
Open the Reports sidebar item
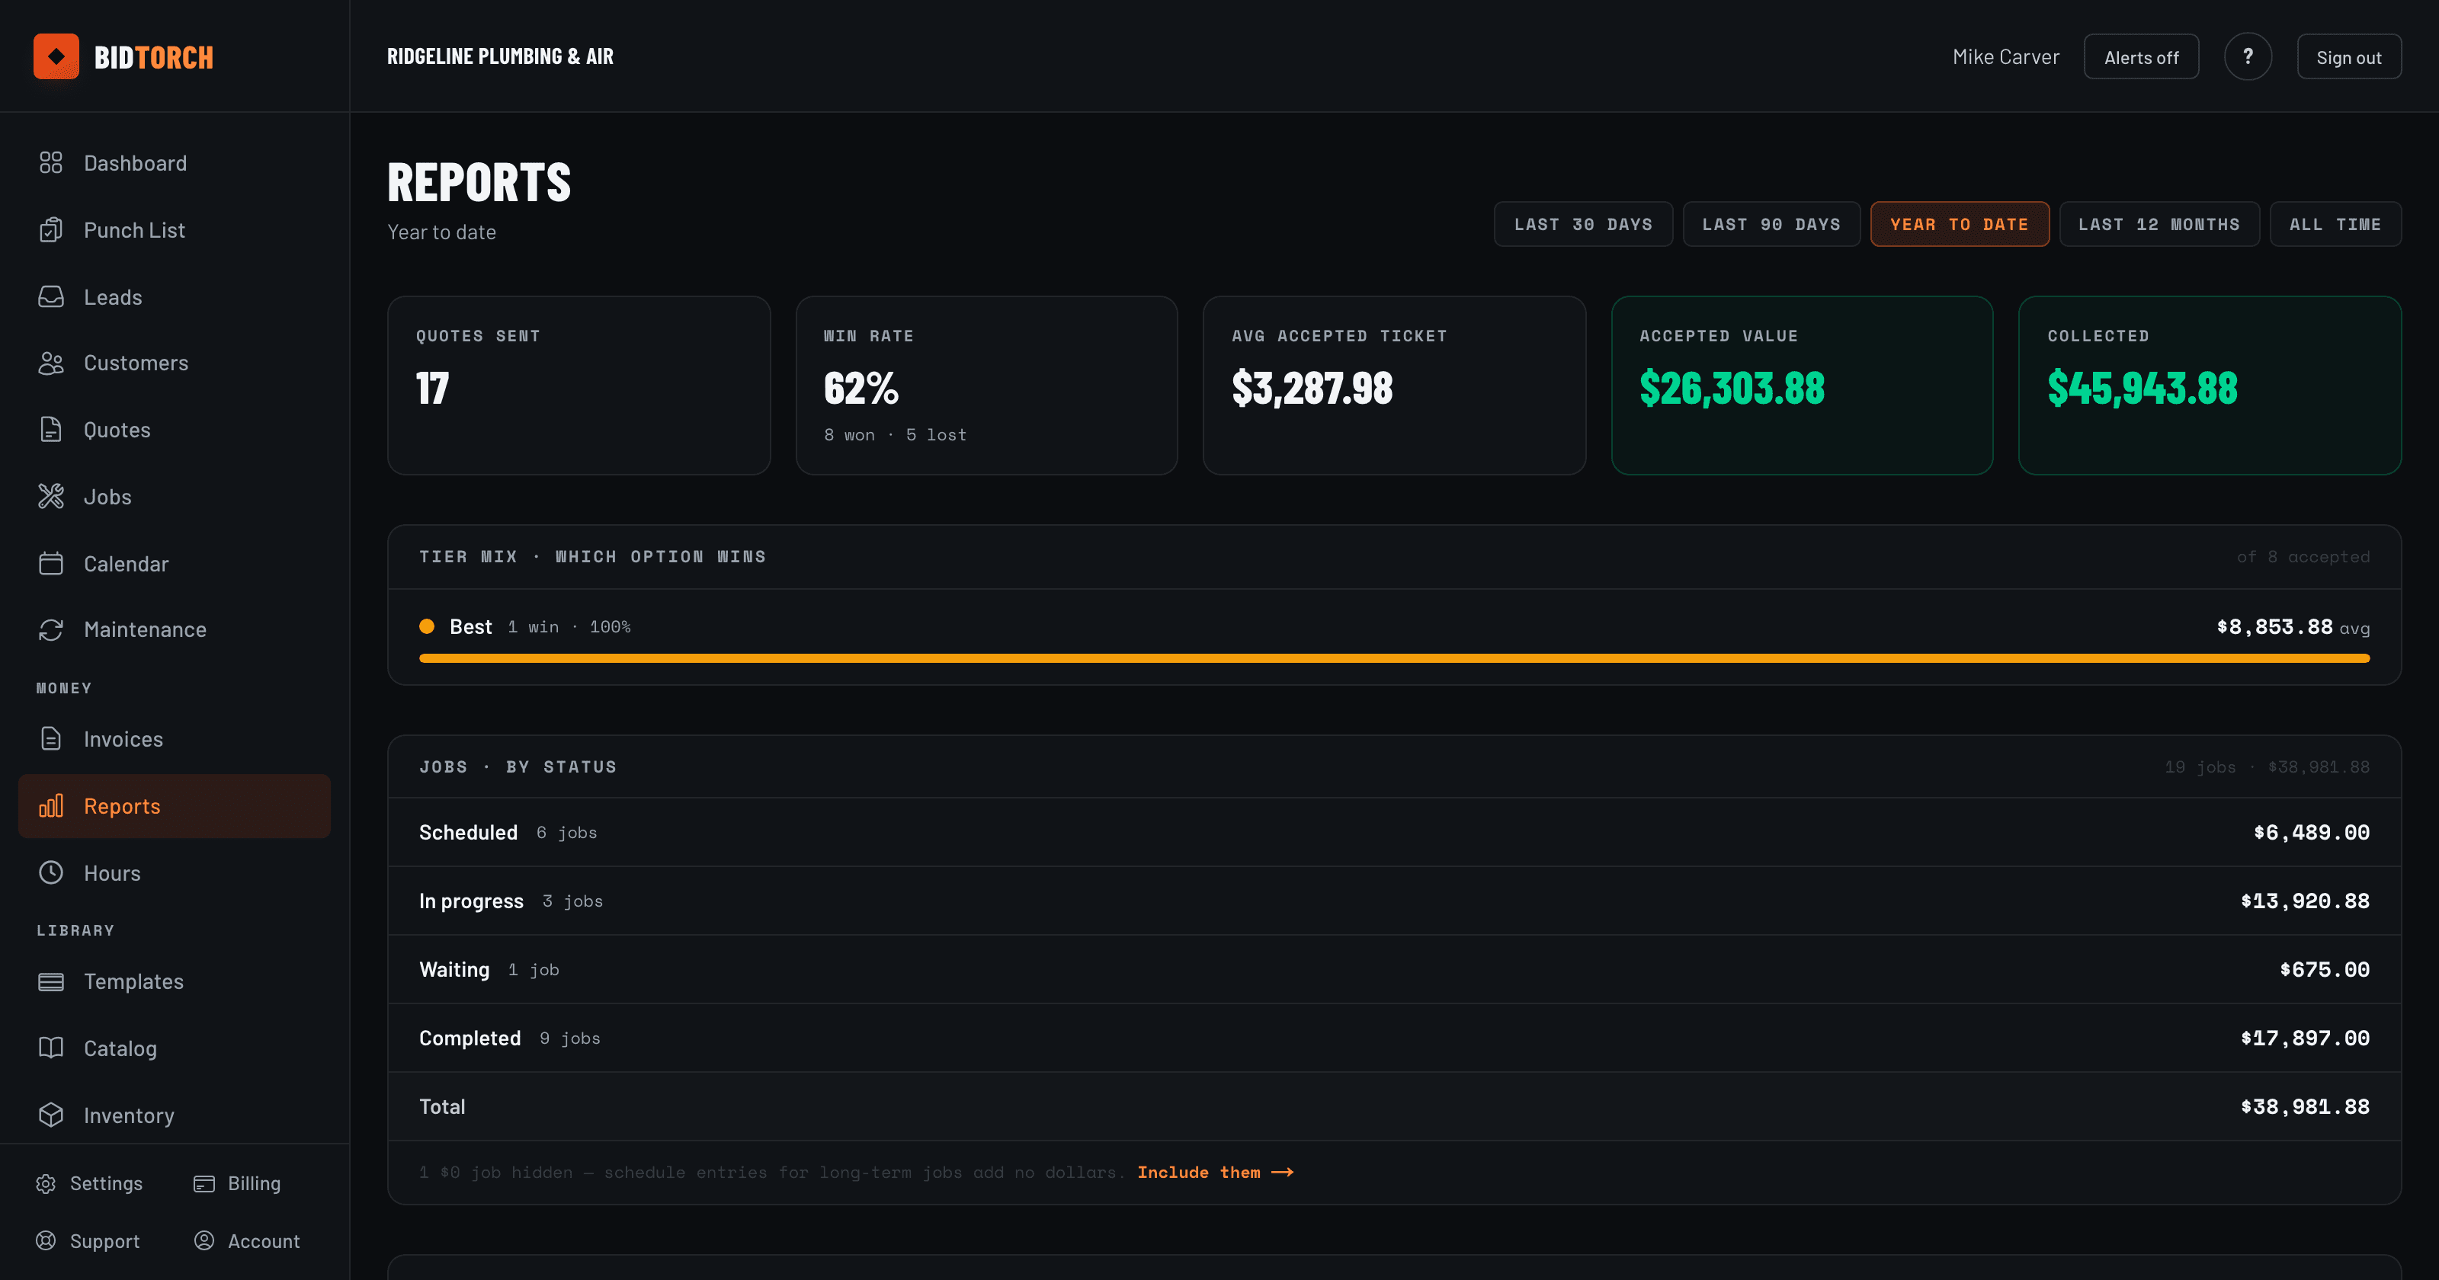click(x=175, y=807)
